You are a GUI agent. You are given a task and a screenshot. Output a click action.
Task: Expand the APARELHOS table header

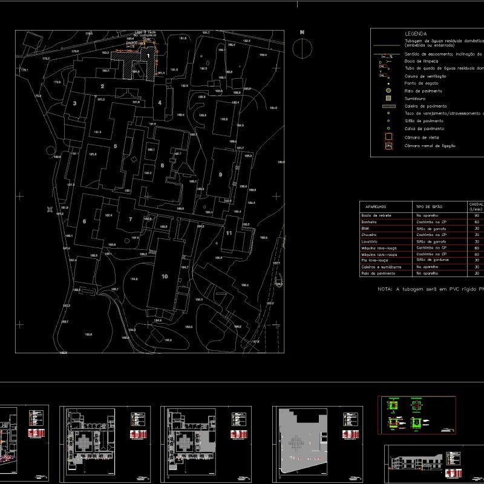376,206
